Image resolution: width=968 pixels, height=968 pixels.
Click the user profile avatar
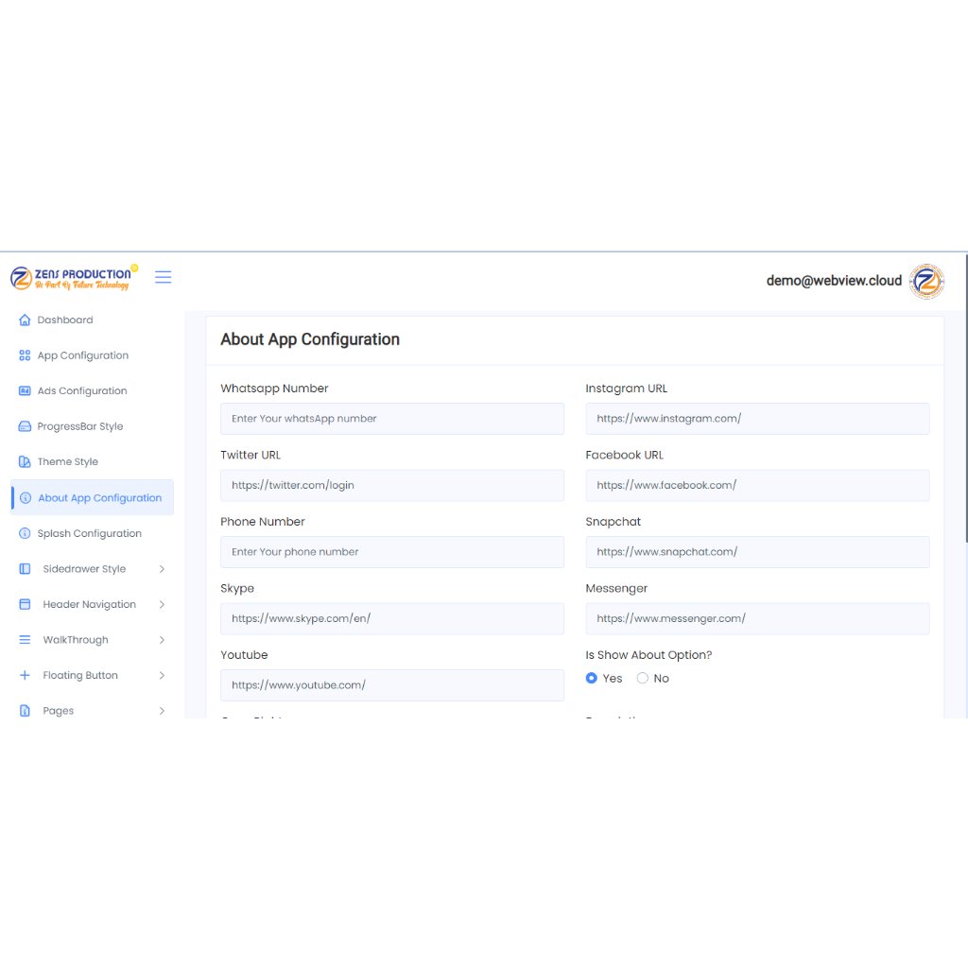[x=926, y=281]
